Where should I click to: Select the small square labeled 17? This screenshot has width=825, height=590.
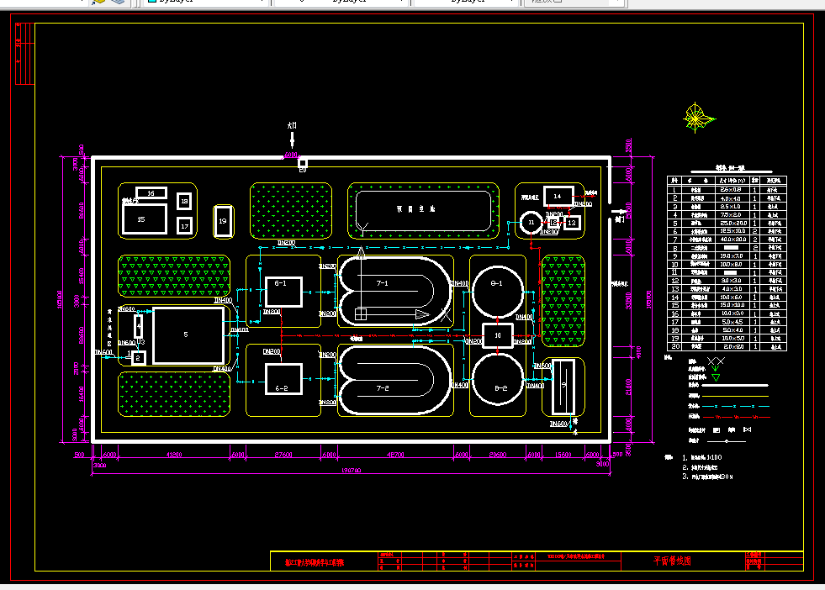184,226
